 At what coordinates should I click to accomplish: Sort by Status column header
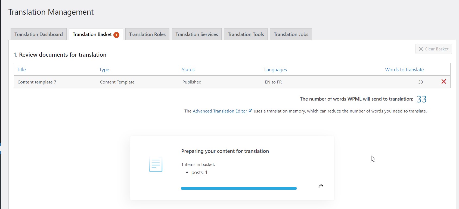(188, 69)
